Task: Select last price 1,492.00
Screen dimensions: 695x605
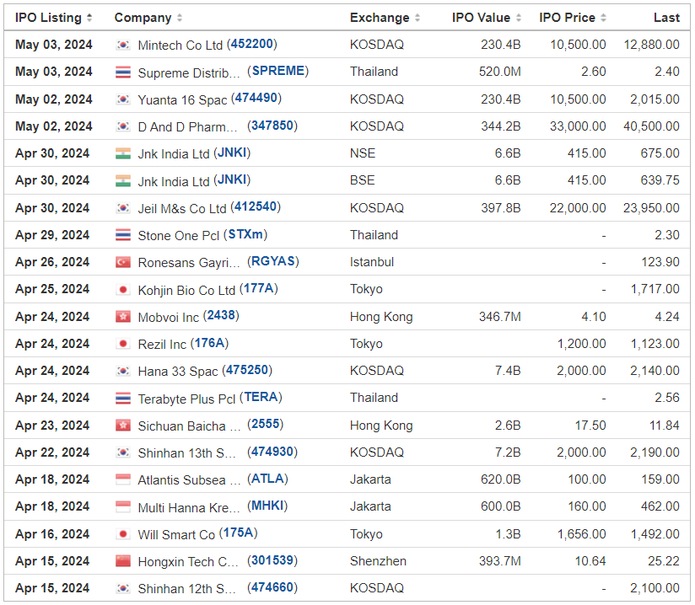Action: pyautogui.click(x=655, y=534)
